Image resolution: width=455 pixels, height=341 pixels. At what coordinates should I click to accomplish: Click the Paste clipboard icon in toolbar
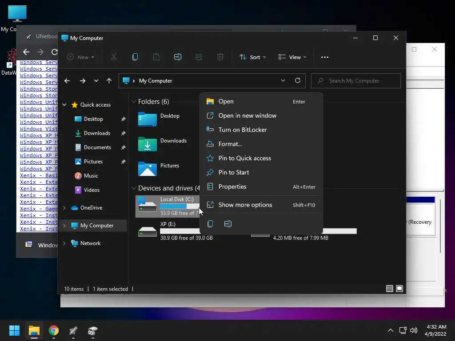tap(156, 57)
